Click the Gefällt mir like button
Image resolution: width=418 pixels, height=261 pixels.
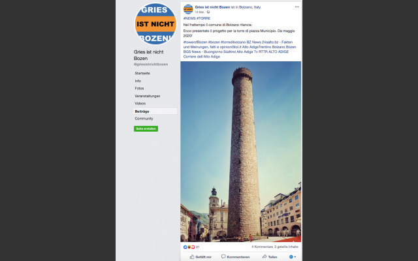tap(201, 256)
